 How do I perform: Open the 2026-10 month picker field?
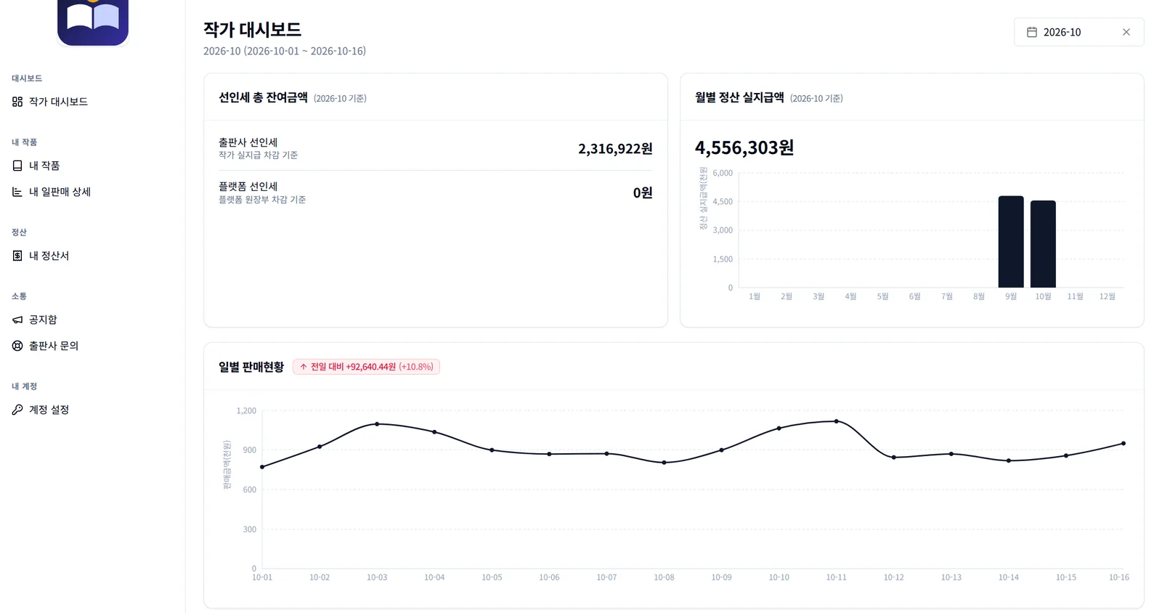point(1078,32)
